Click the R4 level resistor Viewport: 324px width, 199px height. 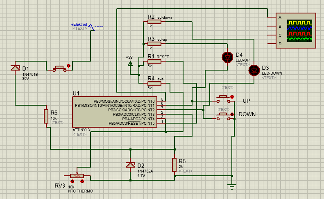tap(154, 83)
